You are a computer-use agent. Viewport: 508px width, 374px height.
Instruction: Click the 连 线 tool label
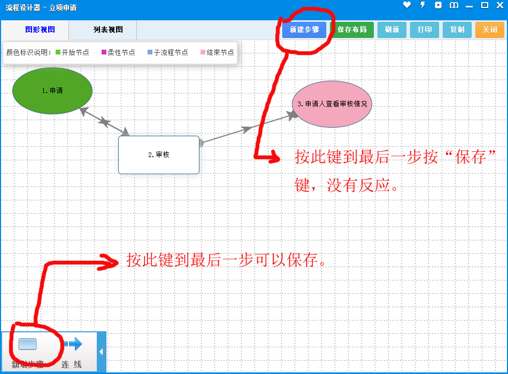[71, 364]
